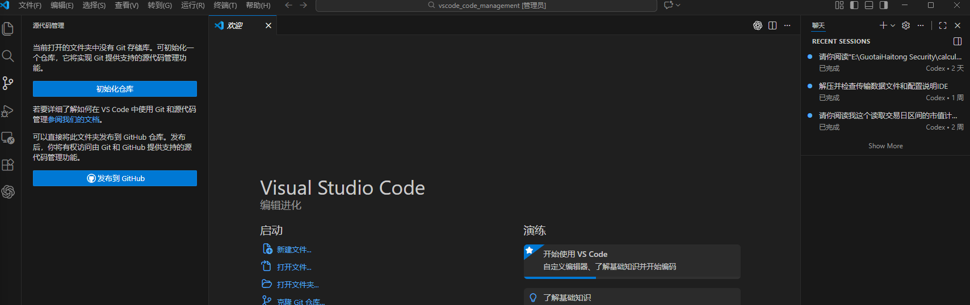The image size is (970, 305).
Task: Go forward using the navigation arrow
Action: pyautogui.click(x=304, y=5)
